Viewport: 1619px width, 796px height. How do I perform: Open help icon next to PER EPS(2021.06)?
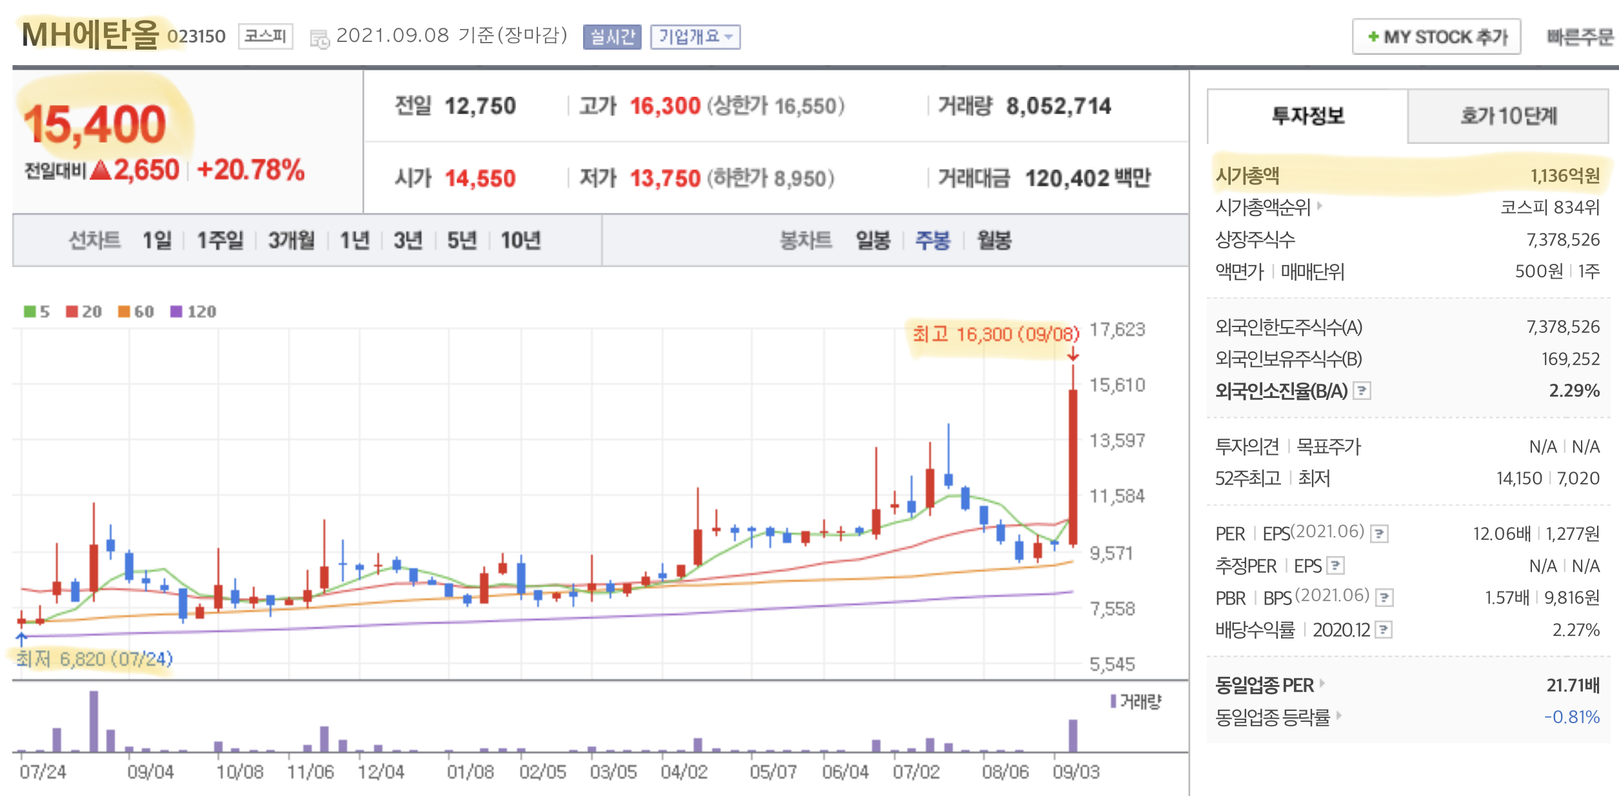[x=1379, y=534]
